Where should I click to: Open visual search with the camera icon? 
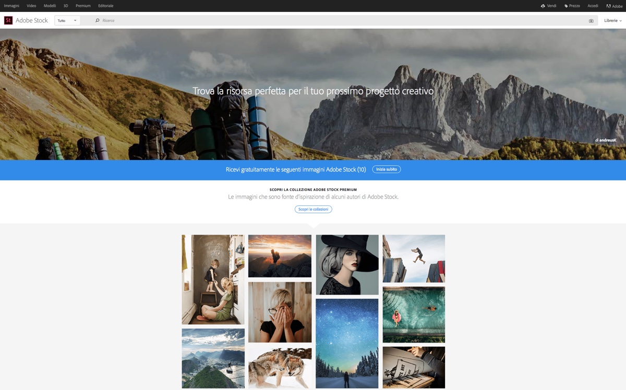click(591, 20)
